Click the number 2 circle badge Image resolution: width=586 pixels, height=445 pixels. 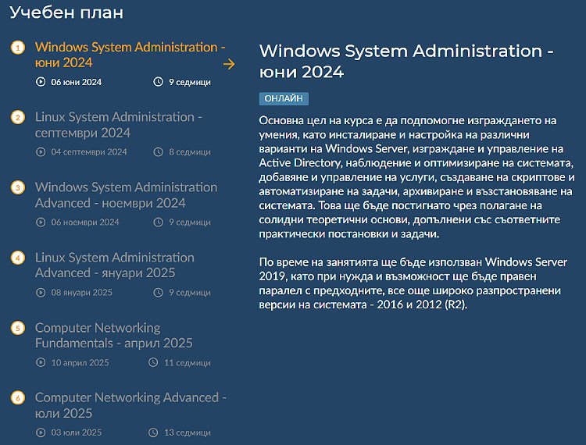tap(17, 118)
